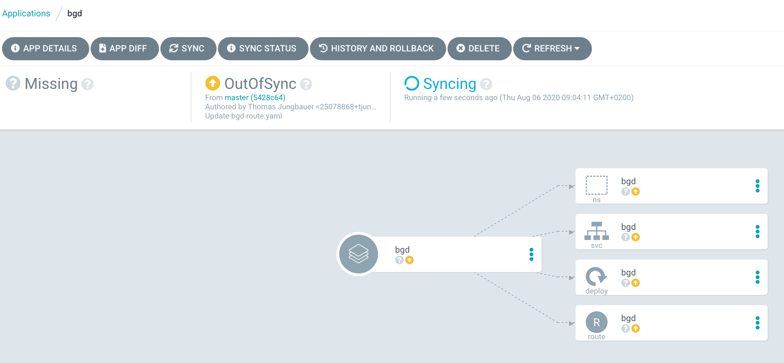Click the Delete application button
The width and height of the screenshot is (784, 363).
point(479,48)
